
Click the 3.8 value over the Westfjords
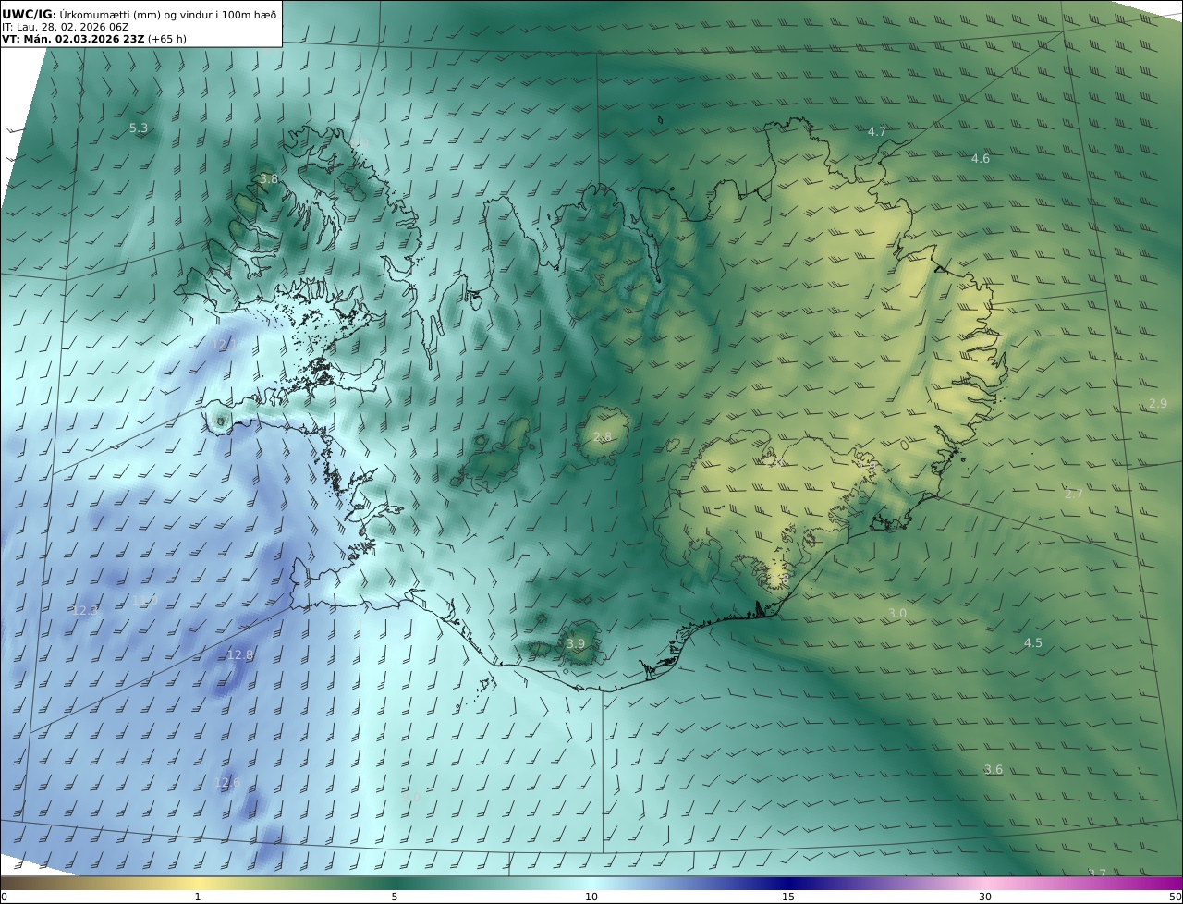click(x=269, y=178)
